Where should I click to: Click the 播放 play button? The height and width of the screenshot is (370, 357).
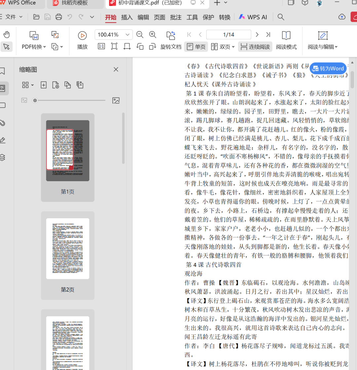[82, 40]
